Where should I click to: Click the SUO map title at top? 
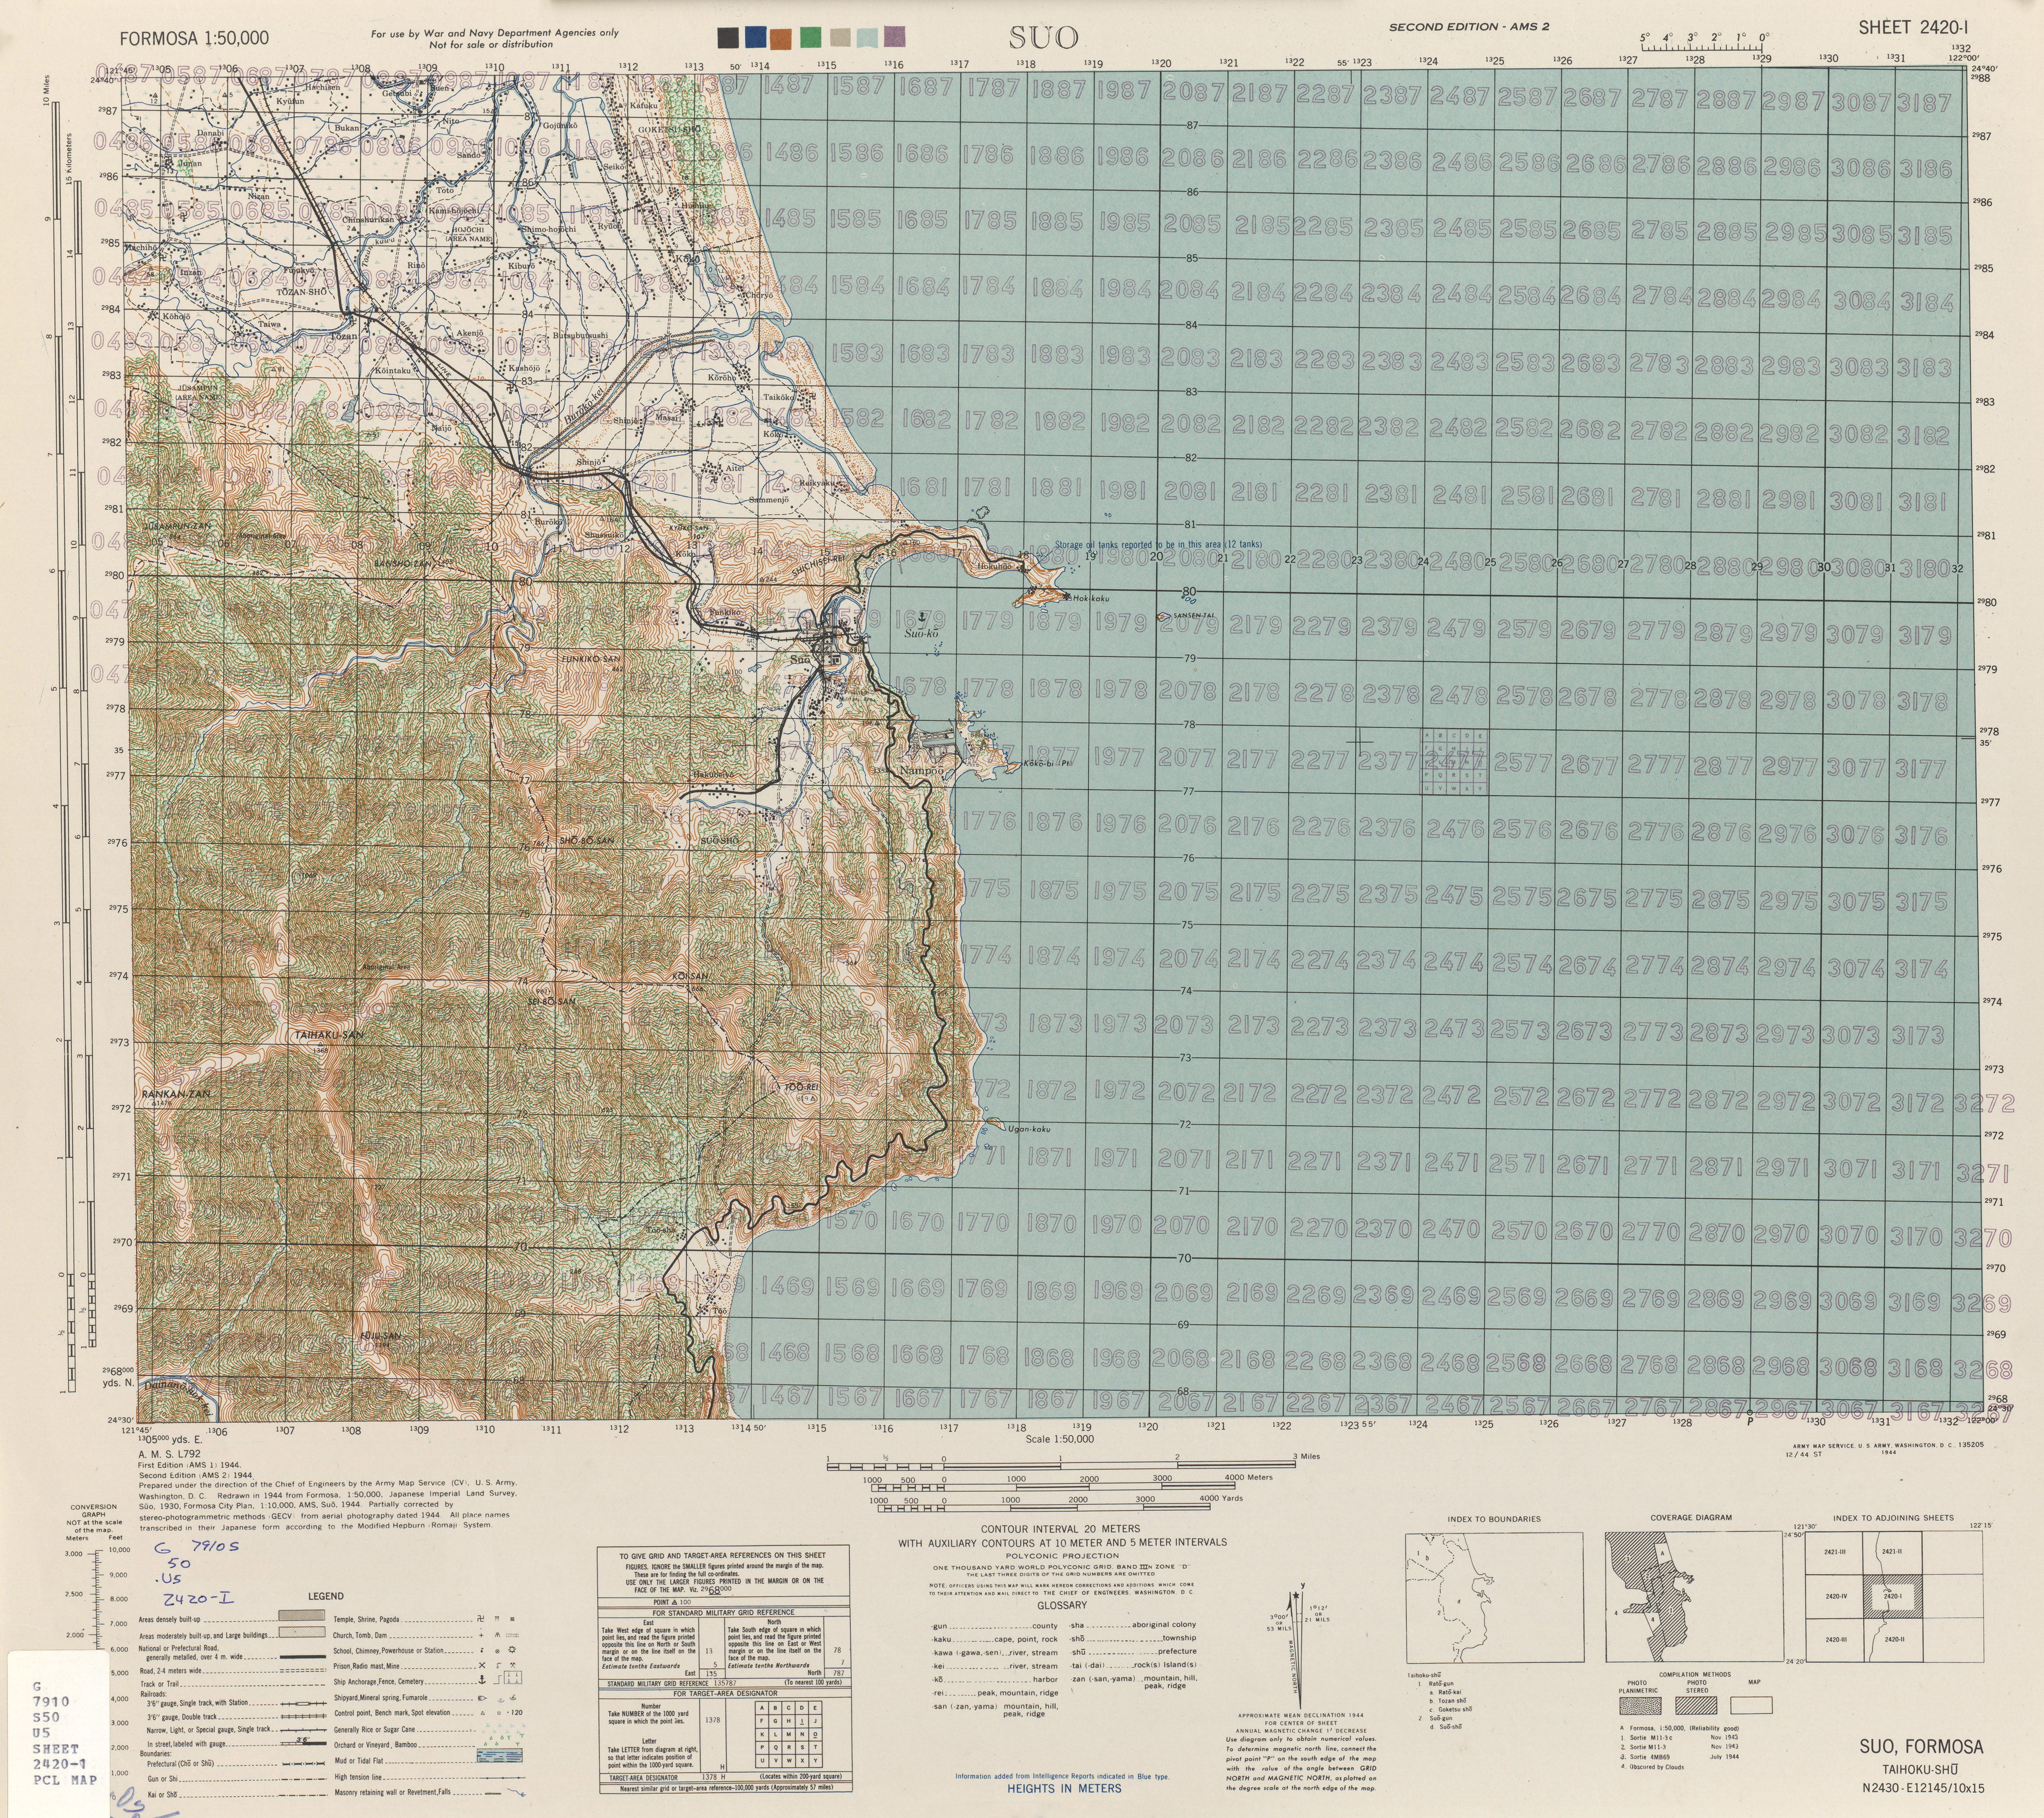[x=1043, y=38]
